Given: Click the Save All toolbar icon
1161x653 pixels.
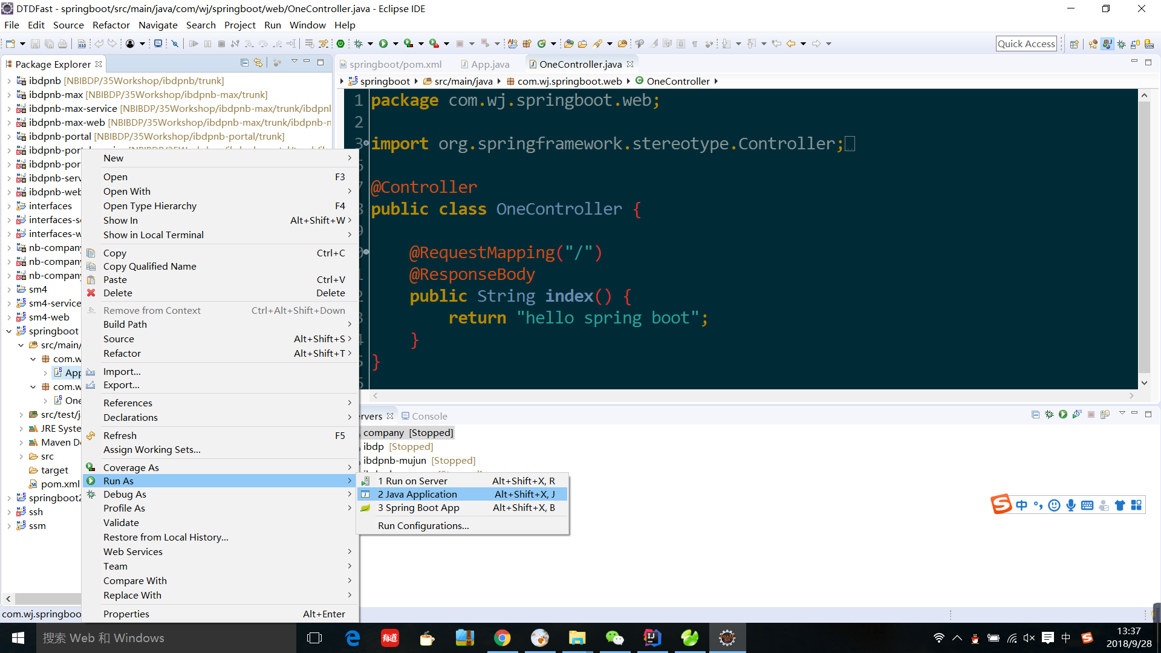Looking at the screenshot, I should click(x=49, y=44).
